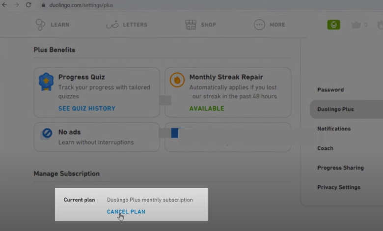383x231 pixels.
Task: Click the lock icon in address bar
Action: point(44,5)
